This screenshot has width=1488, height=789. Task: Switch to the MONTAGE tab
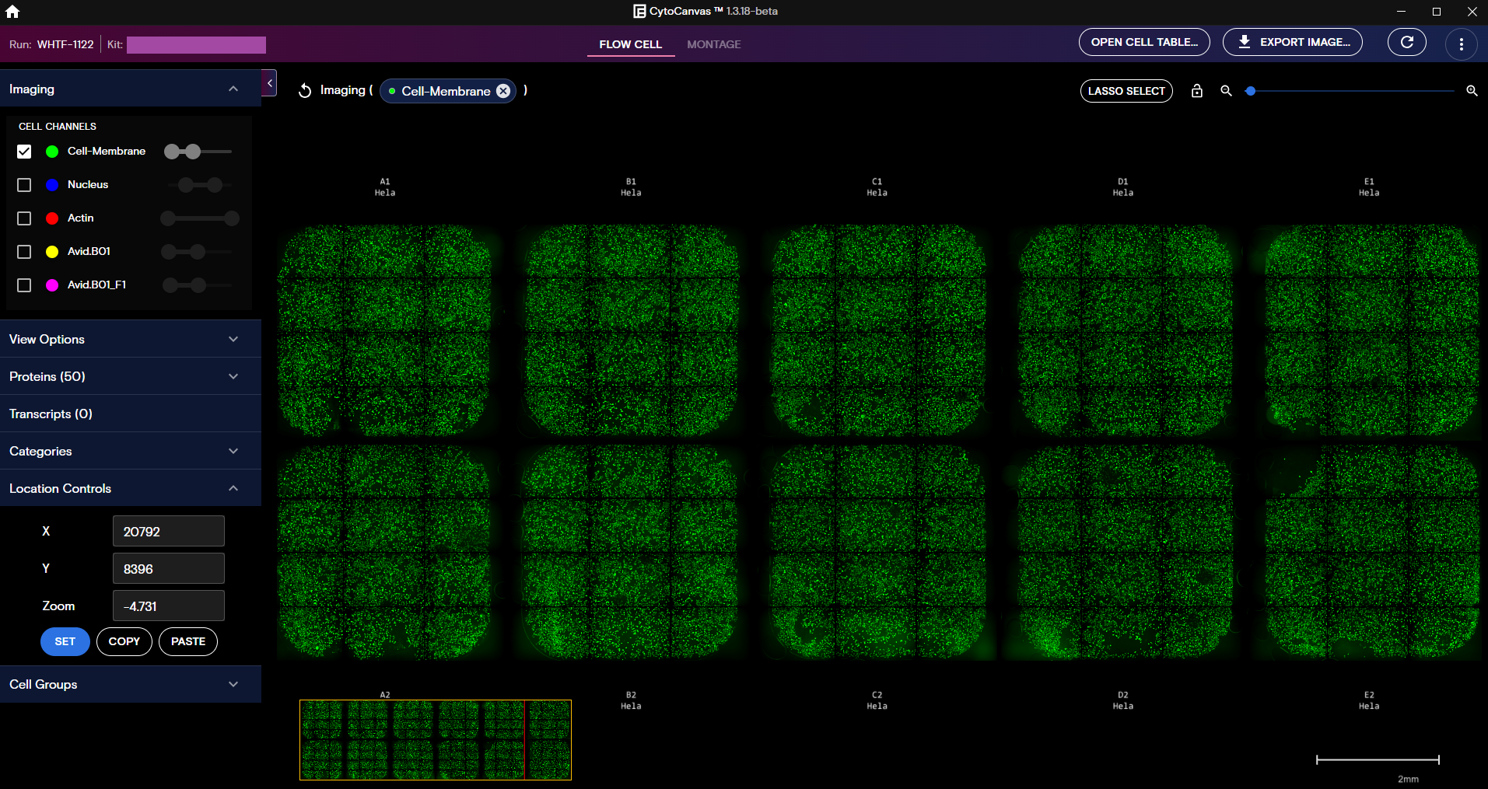pos(713,44)
